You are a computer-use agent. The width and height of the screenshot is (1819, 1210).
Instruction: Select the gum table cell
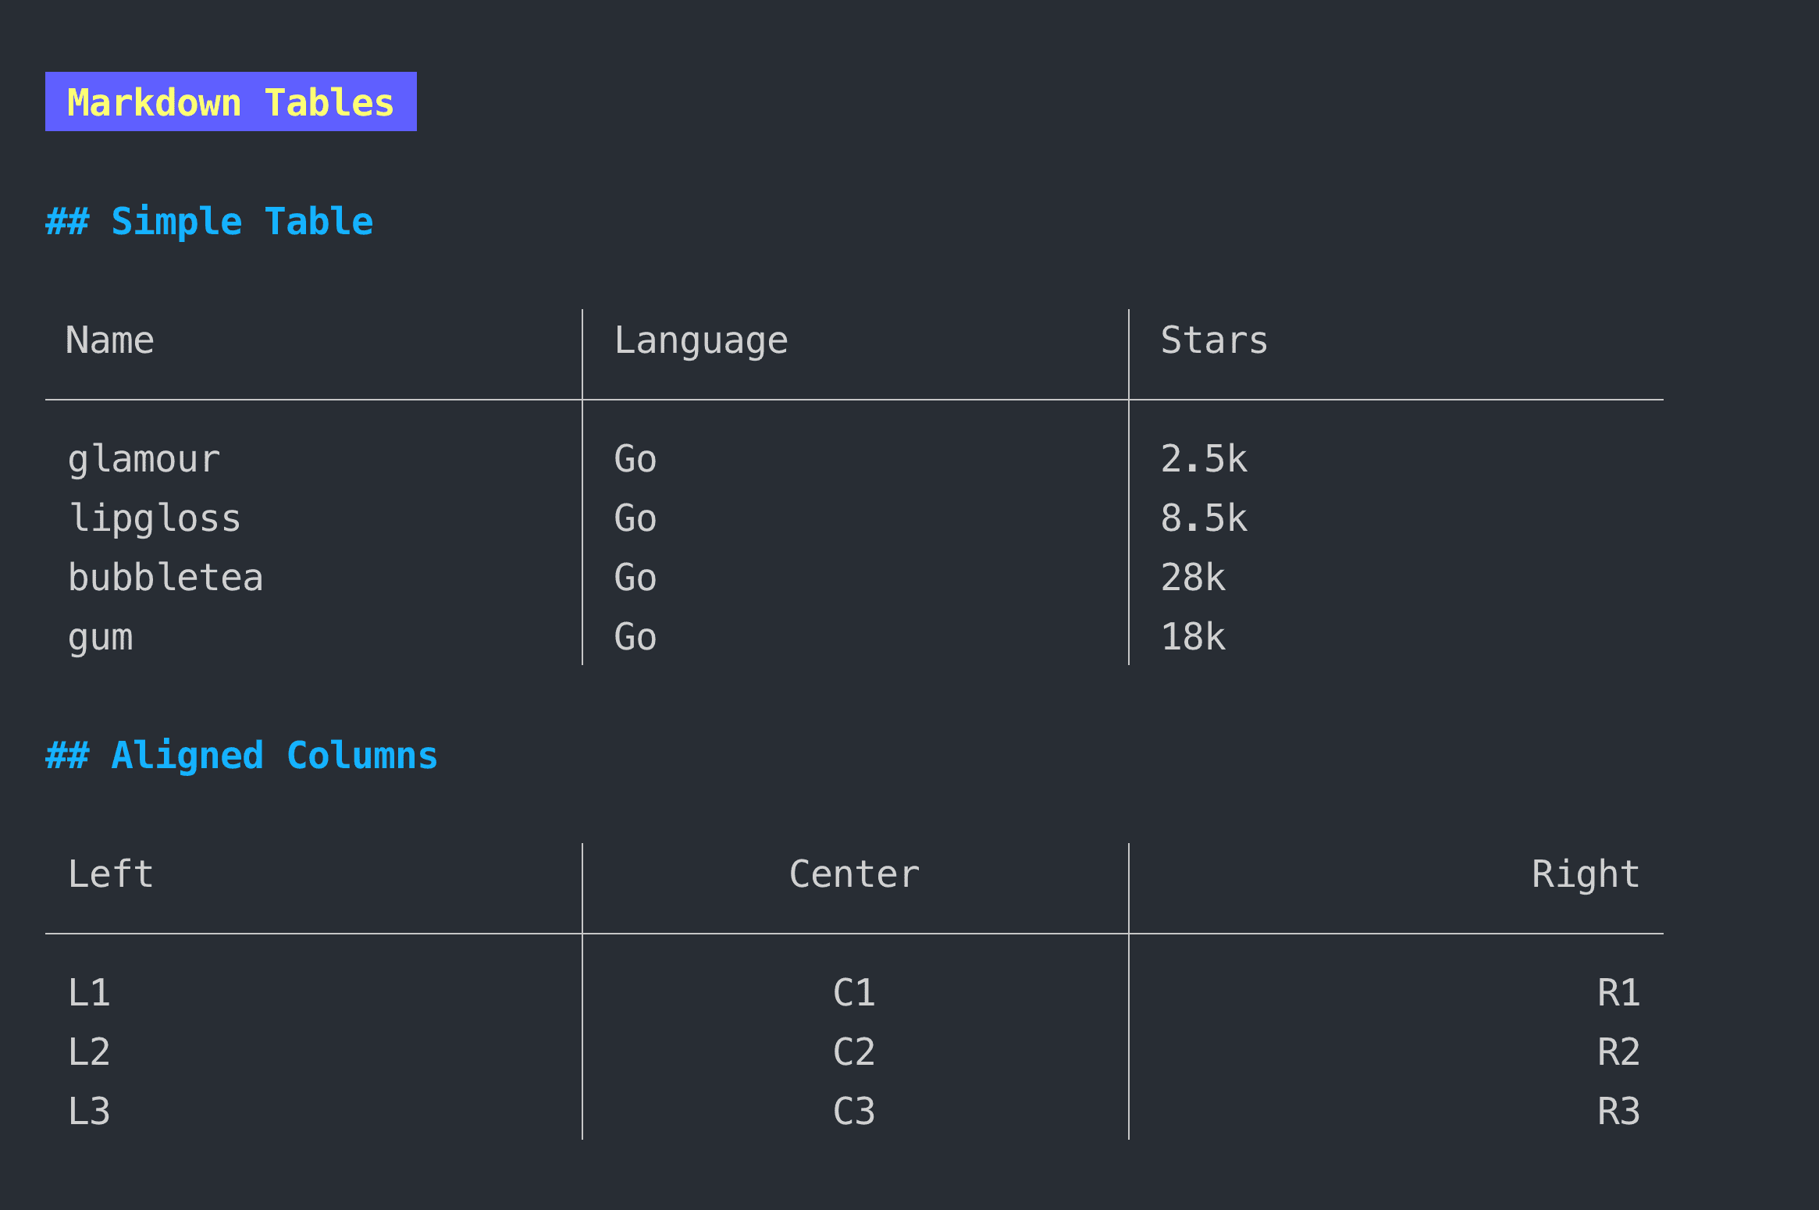[100, 637]
